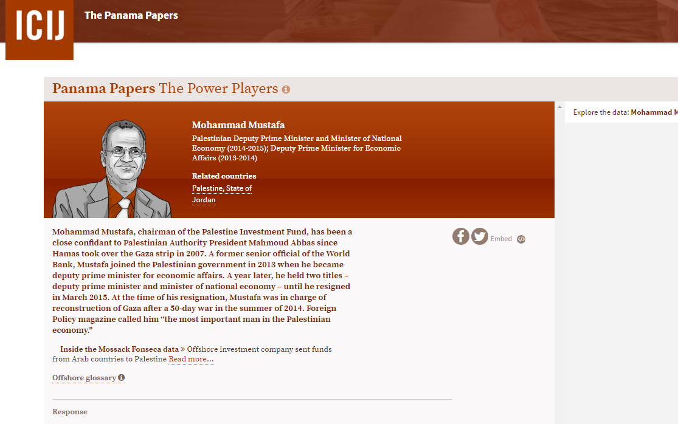
Task: Click the Embed label
Action: [500, 239]
